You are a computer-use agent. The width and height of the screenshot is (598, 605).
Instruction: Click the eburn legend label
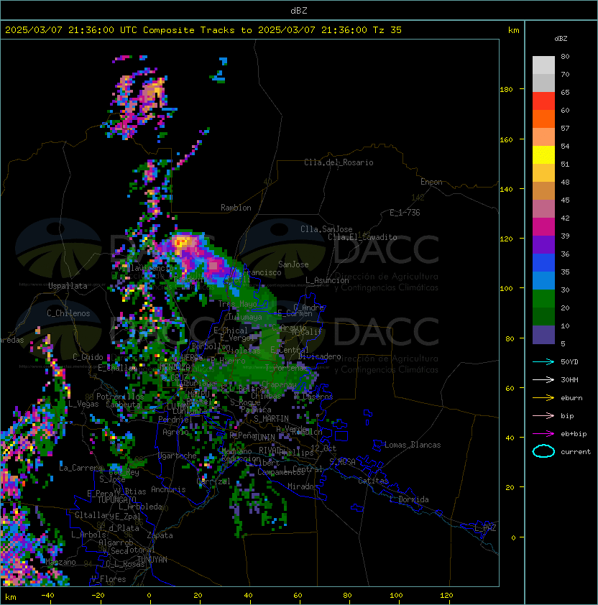tap(571, 398)
